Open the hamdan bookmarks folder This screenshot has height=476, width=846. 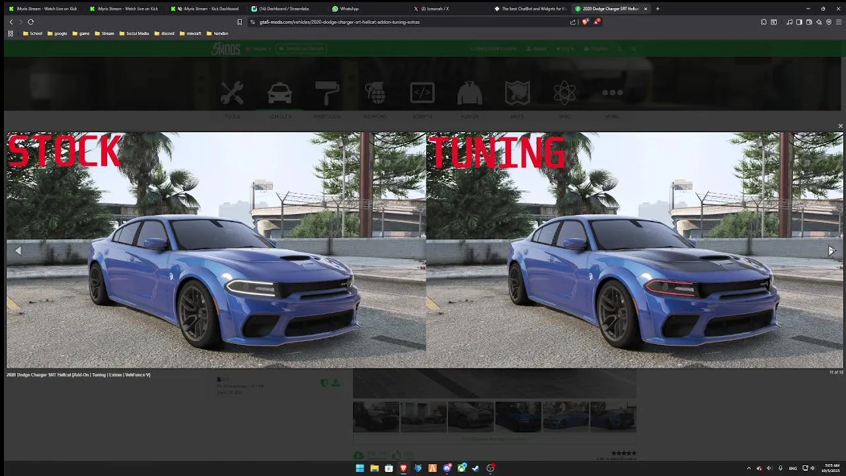(x=217, y=33)
